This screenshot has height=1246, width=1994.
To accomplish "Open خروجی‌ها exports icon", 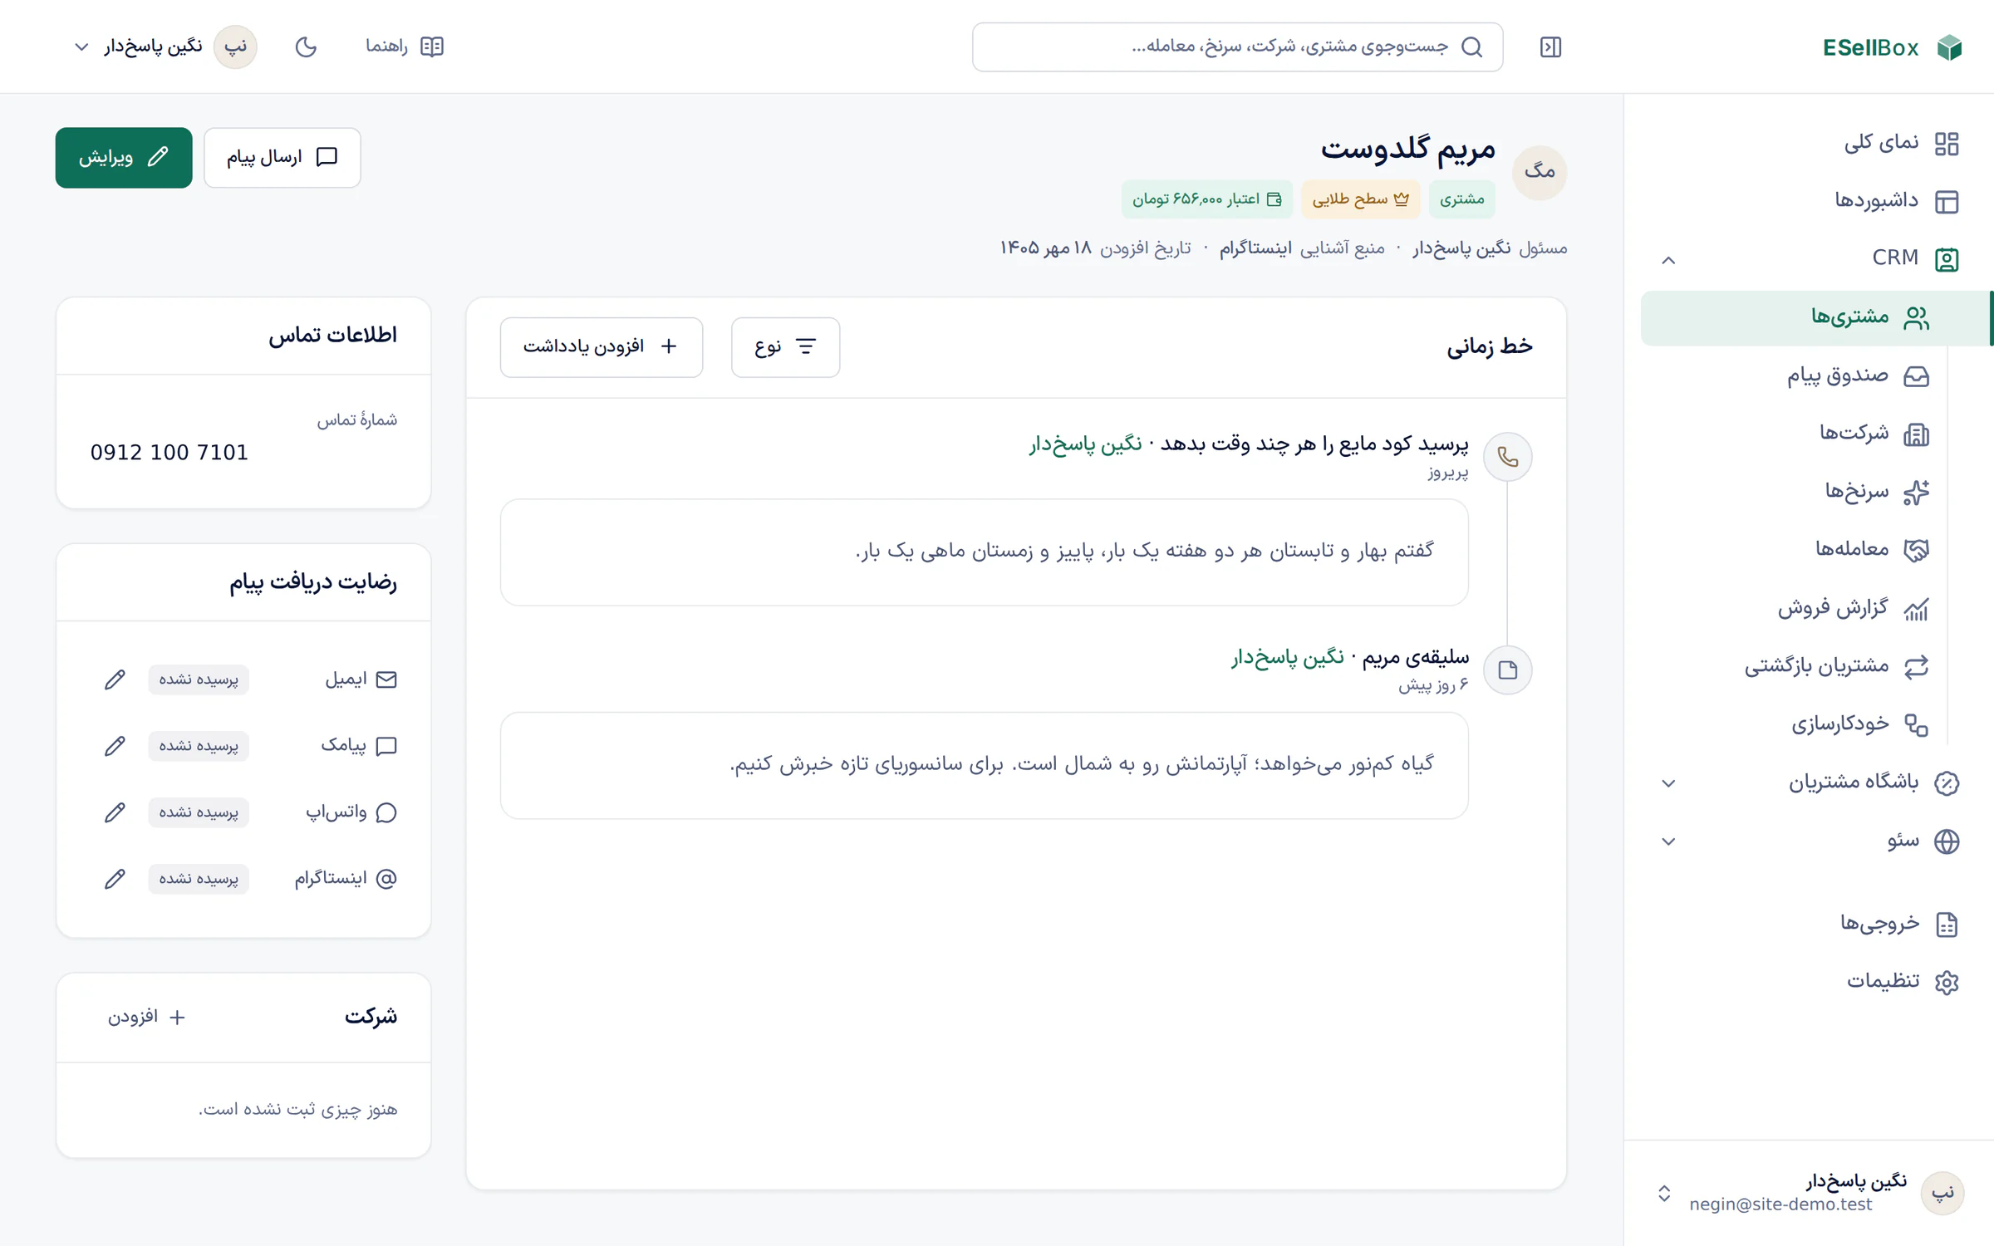I will 1947,924.
